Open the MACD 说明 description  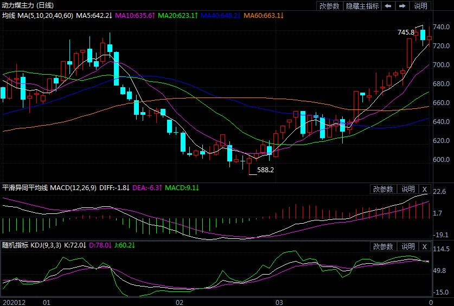(408, 189)
